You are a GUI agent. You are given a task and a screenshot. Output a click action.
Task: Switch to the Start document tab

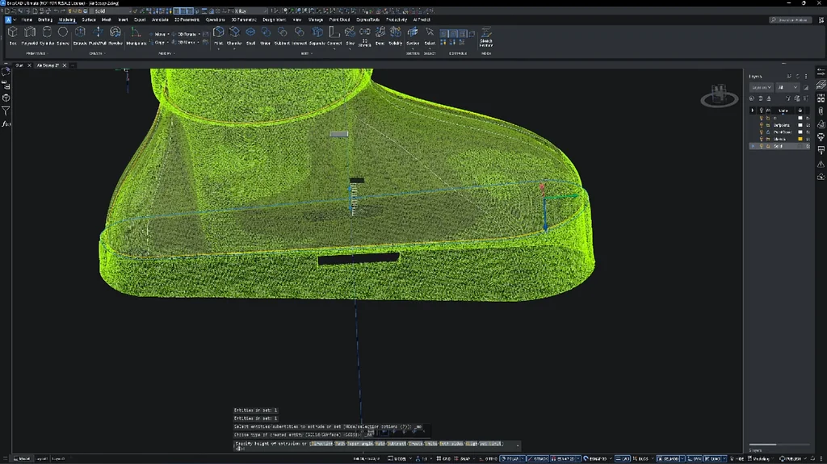pos(19,65)
